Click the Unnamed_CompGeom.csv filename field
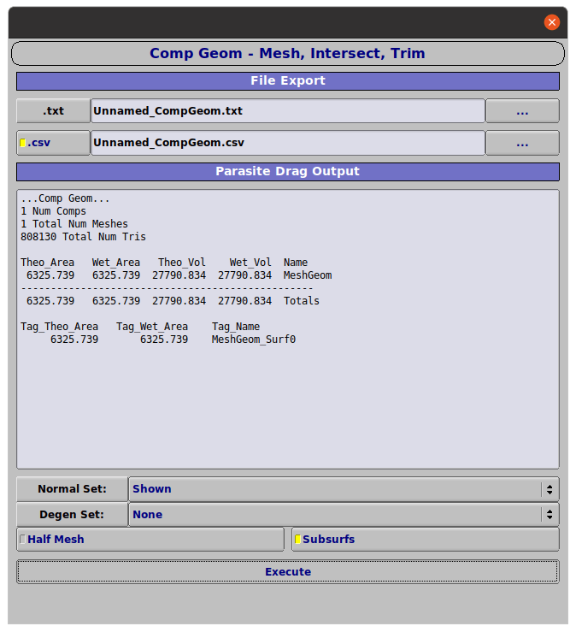 tap(287, 143)
